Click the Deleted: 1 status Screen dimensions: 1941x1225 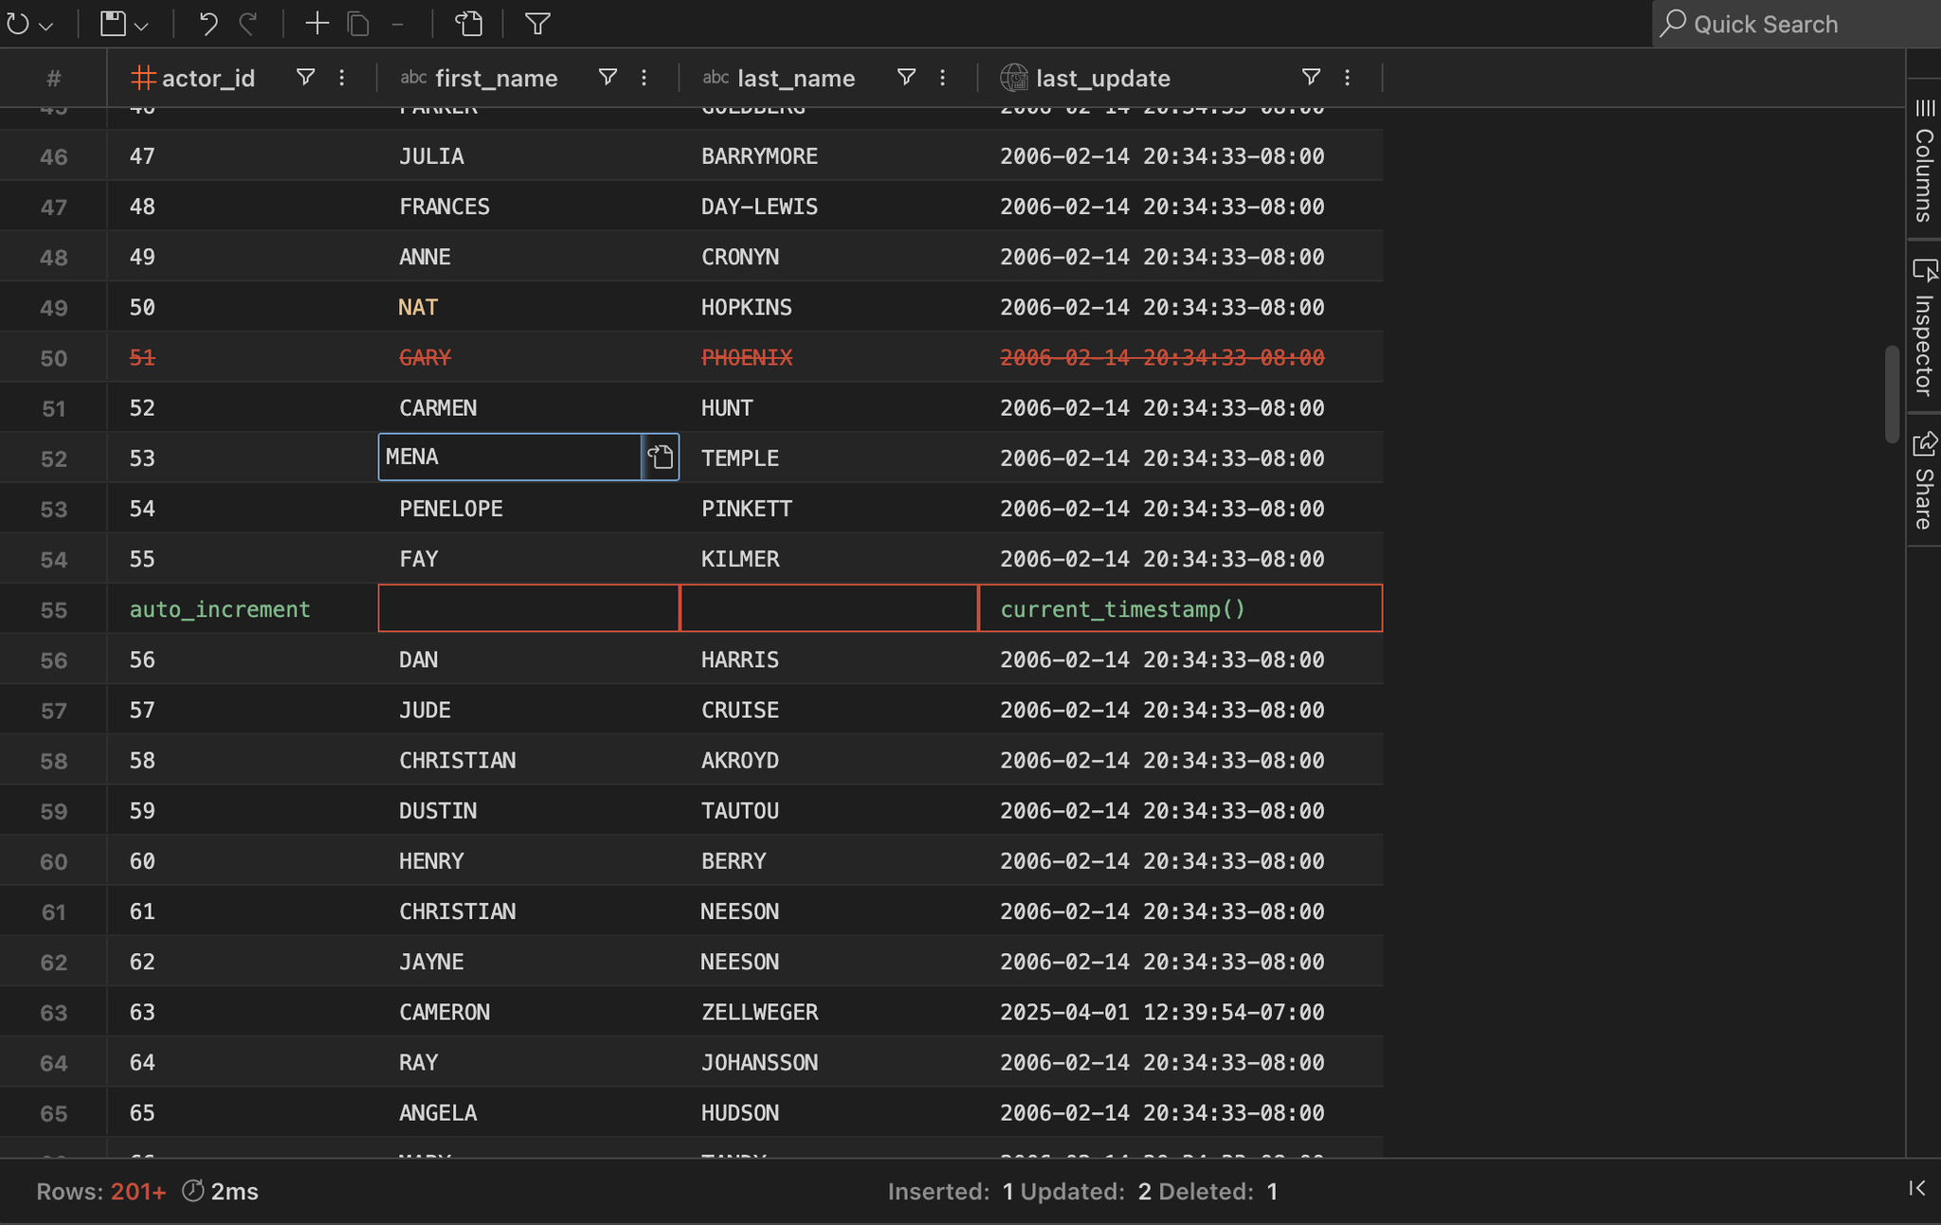(1219, 1191)
